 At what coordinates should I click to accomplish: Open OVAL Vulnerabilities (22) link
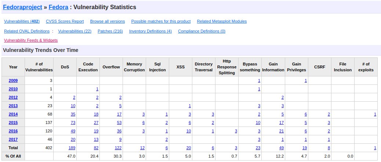(x=75, y=31)
